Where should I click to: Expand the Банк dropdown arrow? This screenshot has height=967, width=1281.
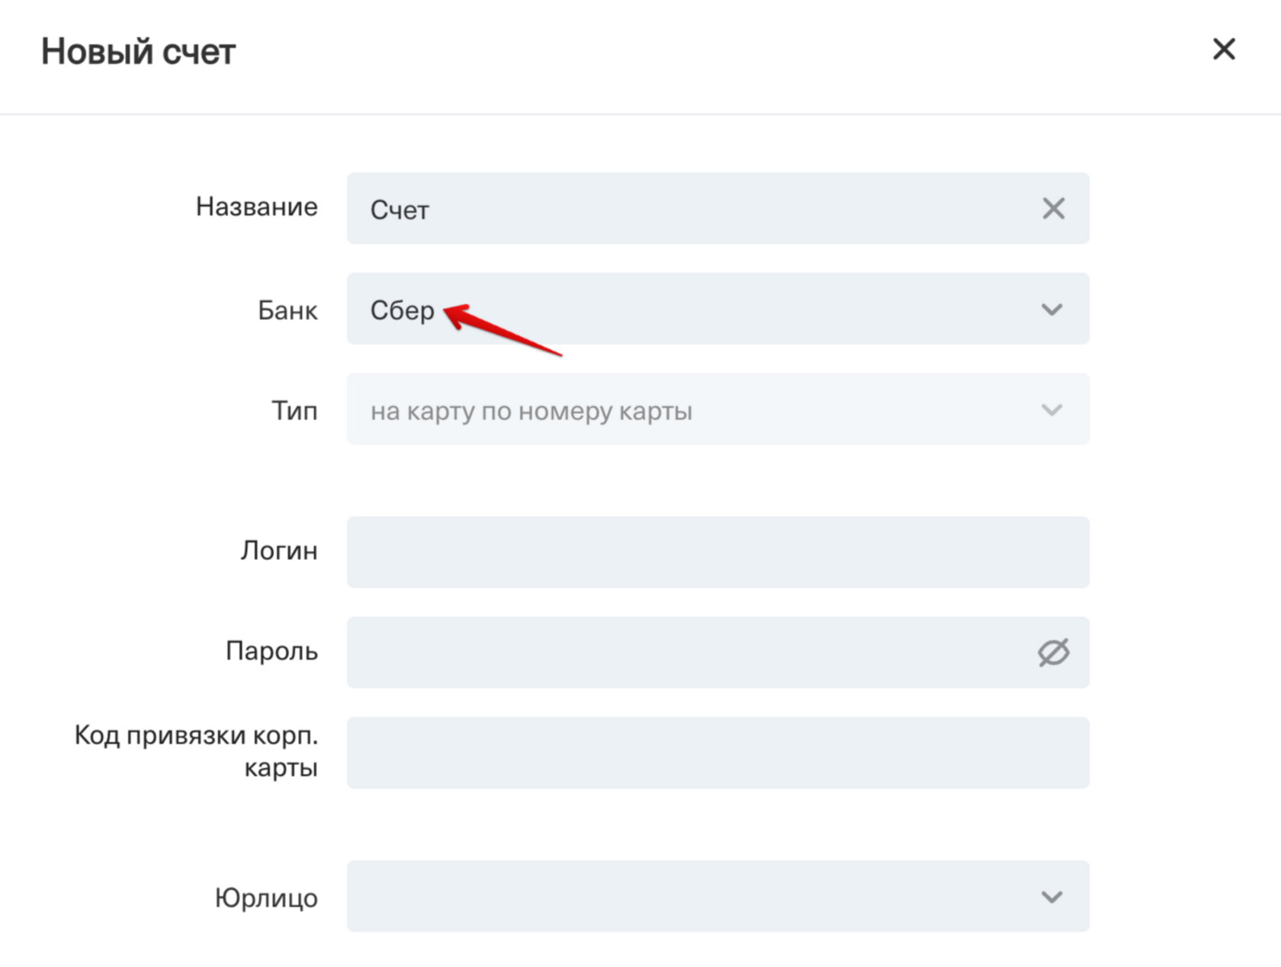point(1051,309)
